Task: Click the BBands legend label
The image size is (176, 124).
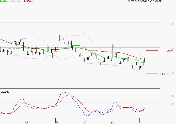Action: click(x=16, y=1)
